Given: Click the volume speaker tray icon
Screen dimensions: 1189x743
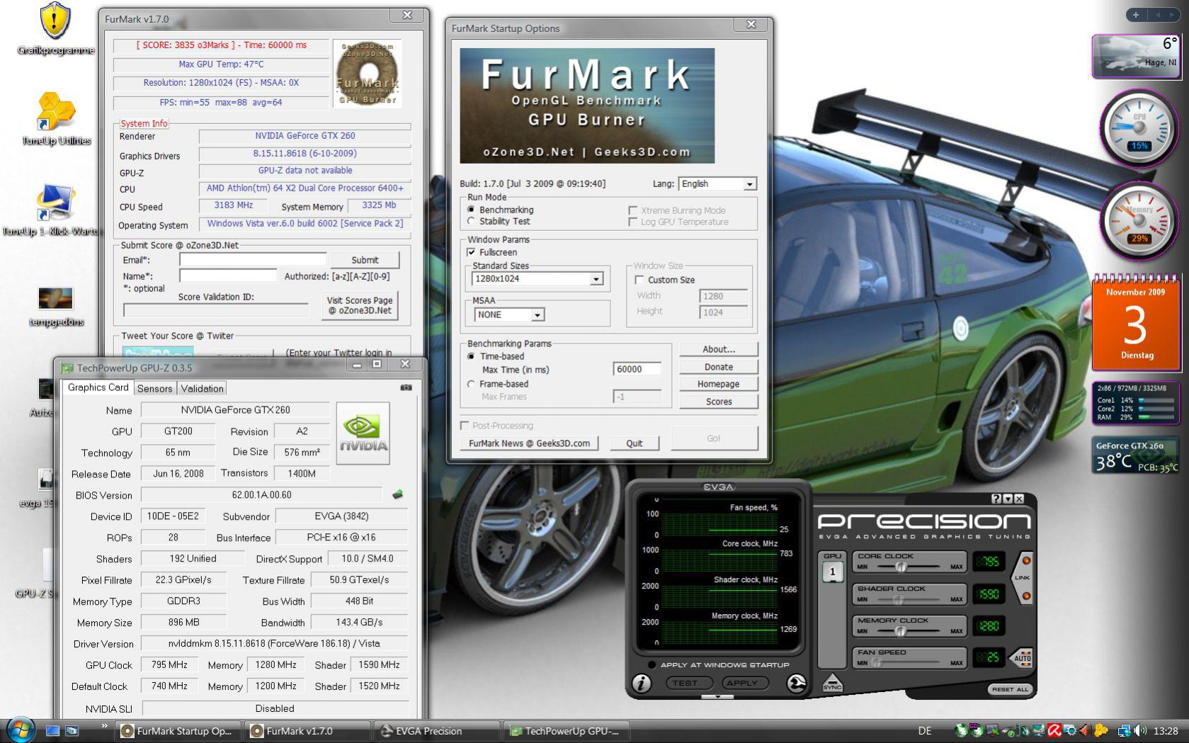Looking at the screenshot, I should [1140, 731].
